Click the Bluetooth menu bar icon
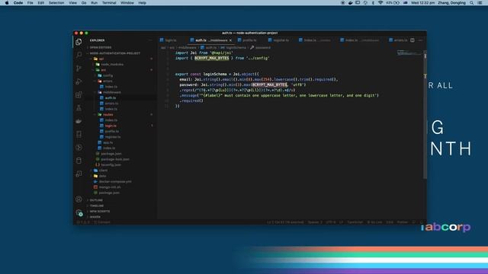The width and height of the screenshot is (488, 274). coord(373,3)
